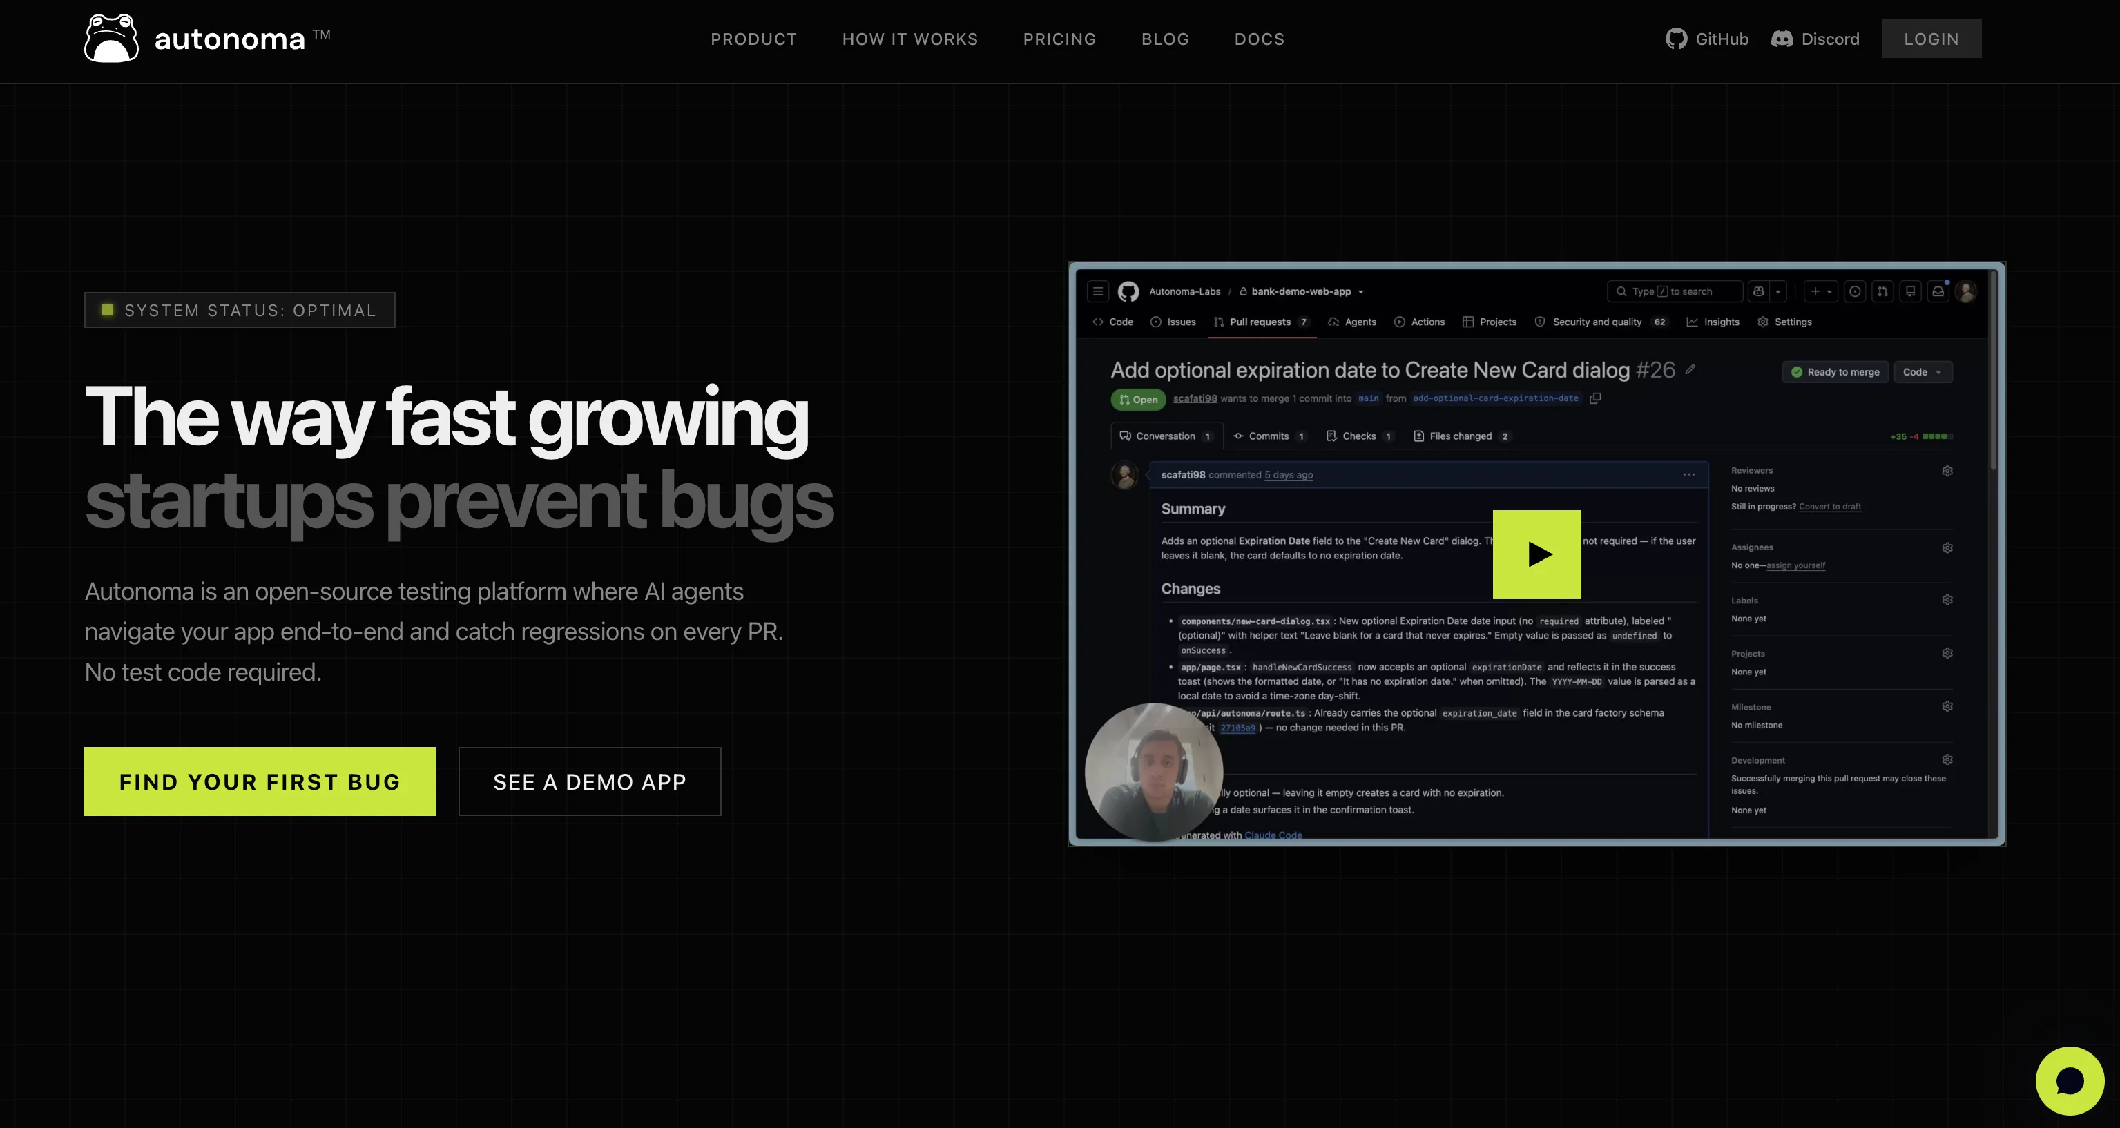The image size is (2120, 1128).
Task: Click pull requests icon in GitHub header
Action: [x=1883, y=291]
